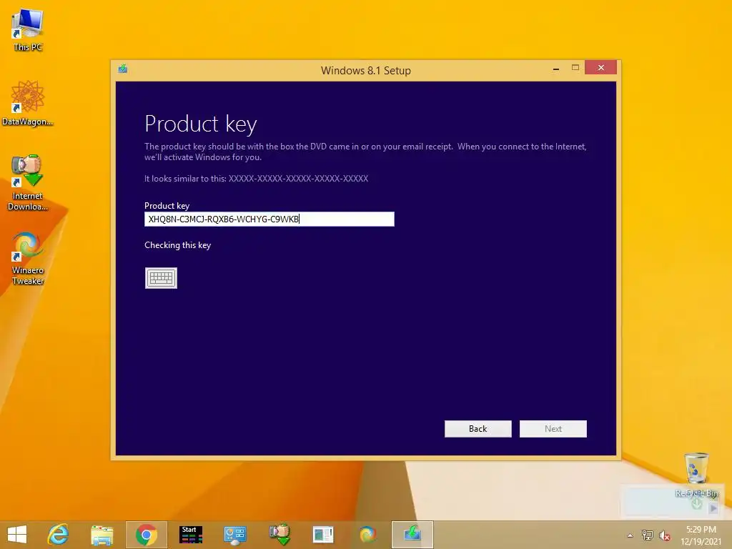Show hidden tray icons arrow
This screenshot has width=732, height=549.
click(x=630, y=535)
